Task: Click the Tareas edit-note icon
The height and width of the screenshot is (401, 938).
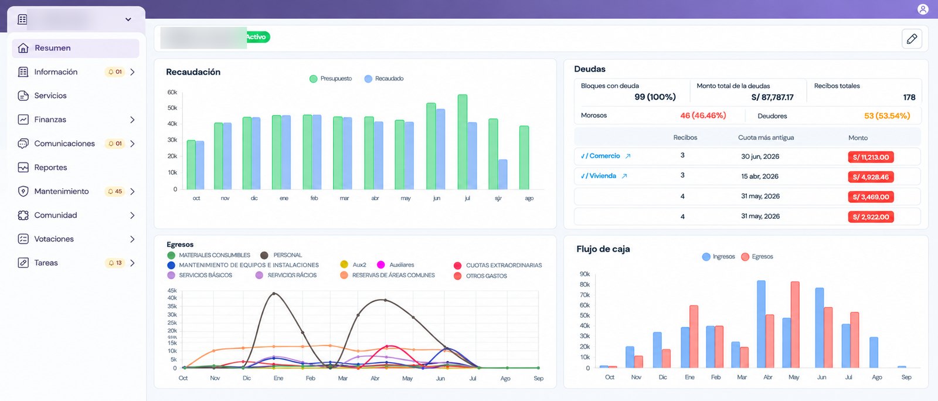Action: tap(23, 263)
